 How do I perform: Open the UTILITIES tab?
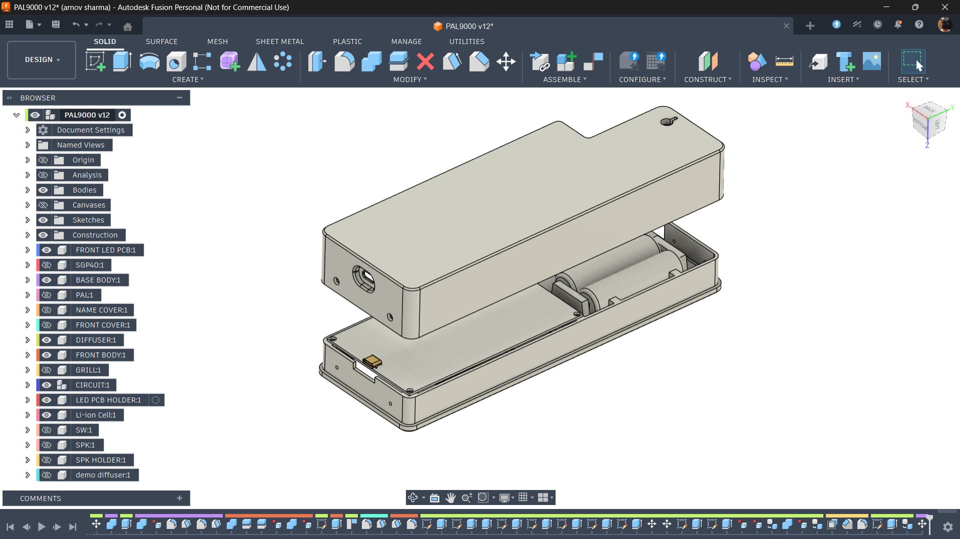[x=466, y=41]
